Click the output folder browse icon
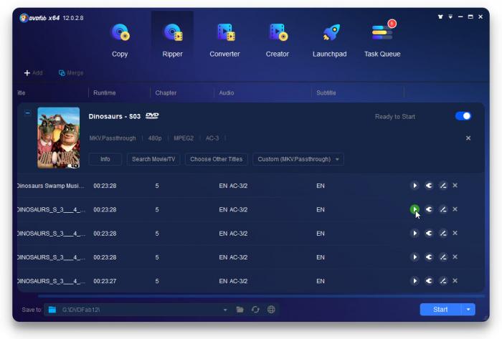The image size is (502, 339). [240, 310]
